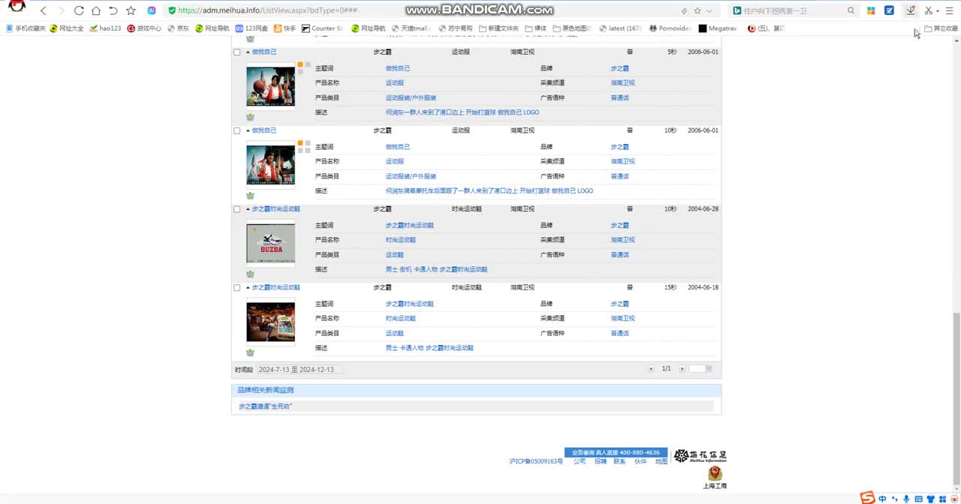Go to previous page arrow in pager
The image size is (961, 504).
tap(652, 369)
